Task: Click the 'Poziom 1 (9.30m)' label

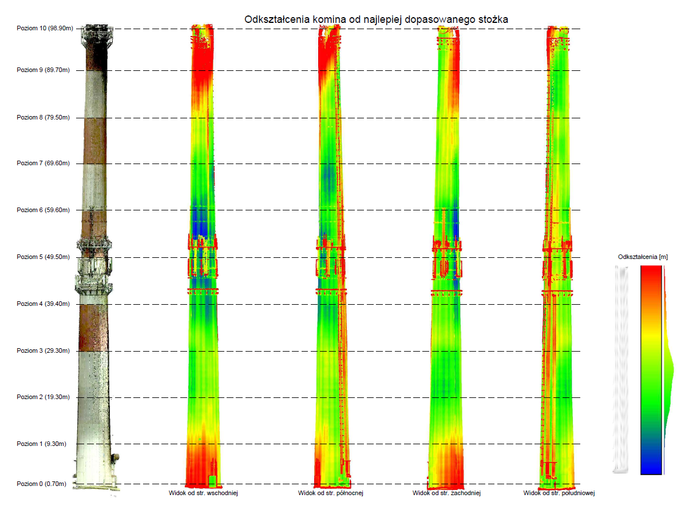Action: click(42, 444)
